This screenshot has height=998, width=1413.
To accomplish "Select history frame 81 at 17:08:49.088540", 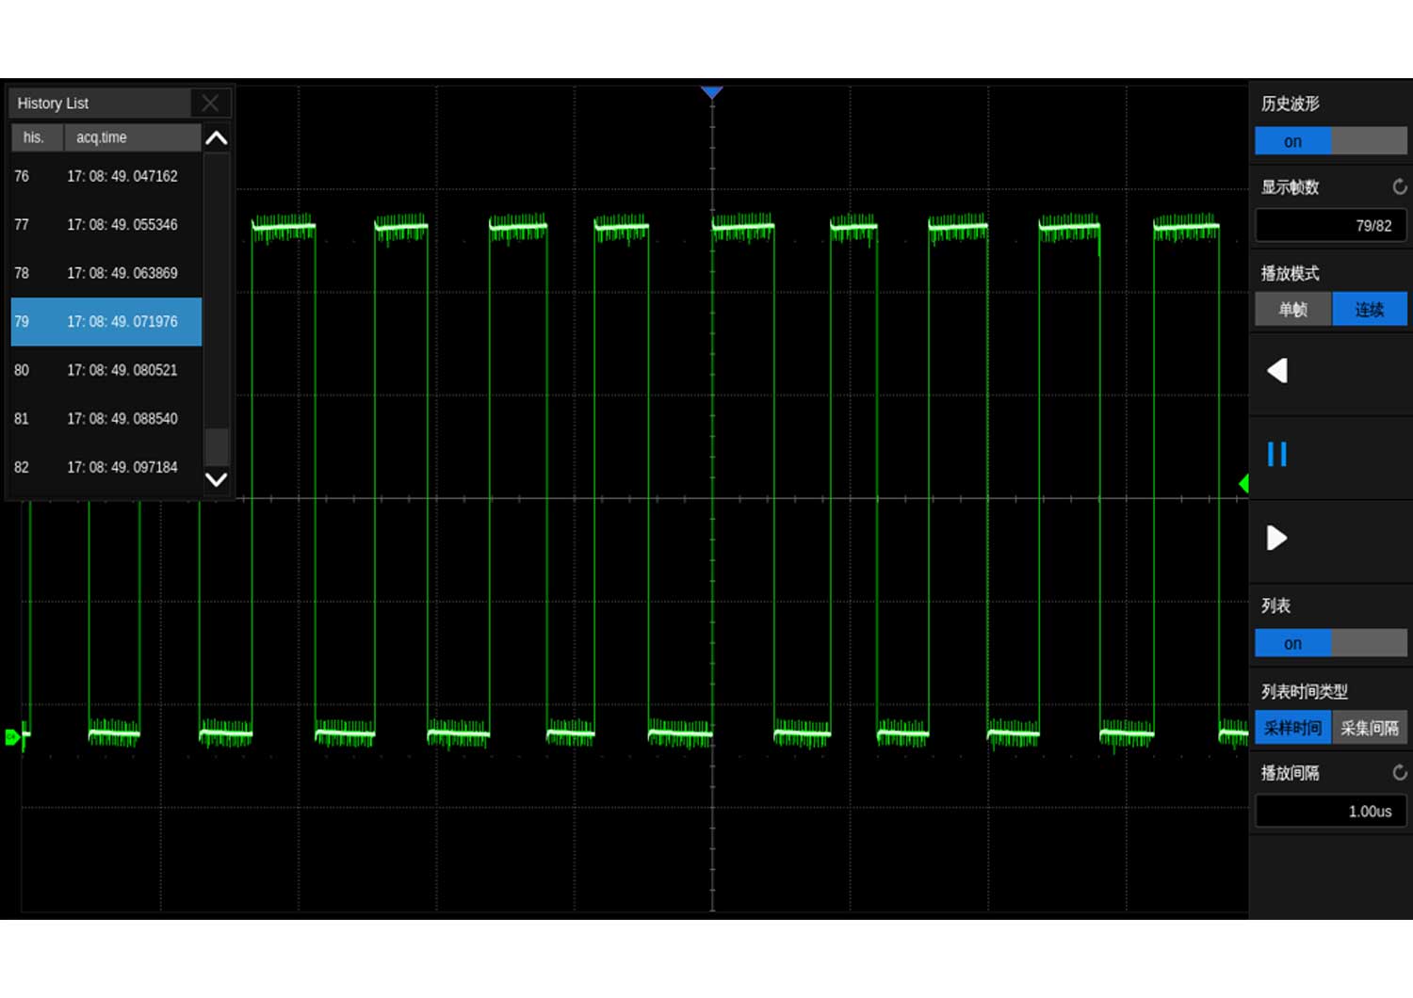I will 106,419.
